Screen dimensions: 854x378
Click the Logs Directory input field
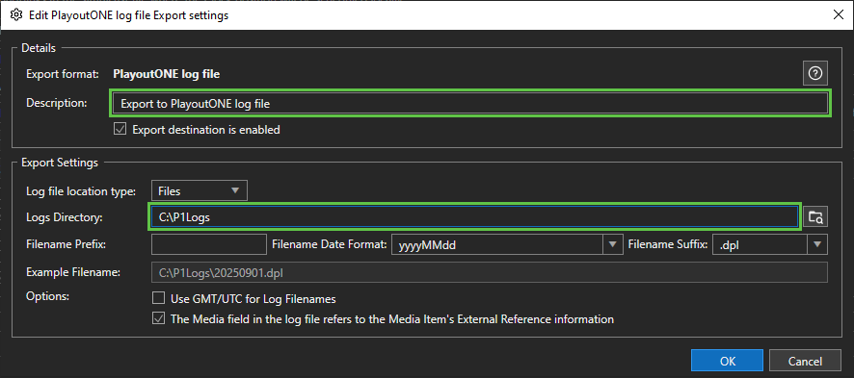(x=475, y=216)
